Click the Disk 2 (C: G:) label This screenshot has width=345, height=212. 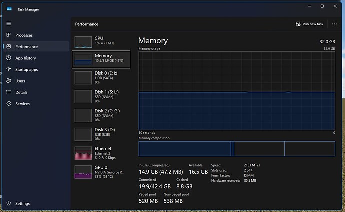[107, 111]
